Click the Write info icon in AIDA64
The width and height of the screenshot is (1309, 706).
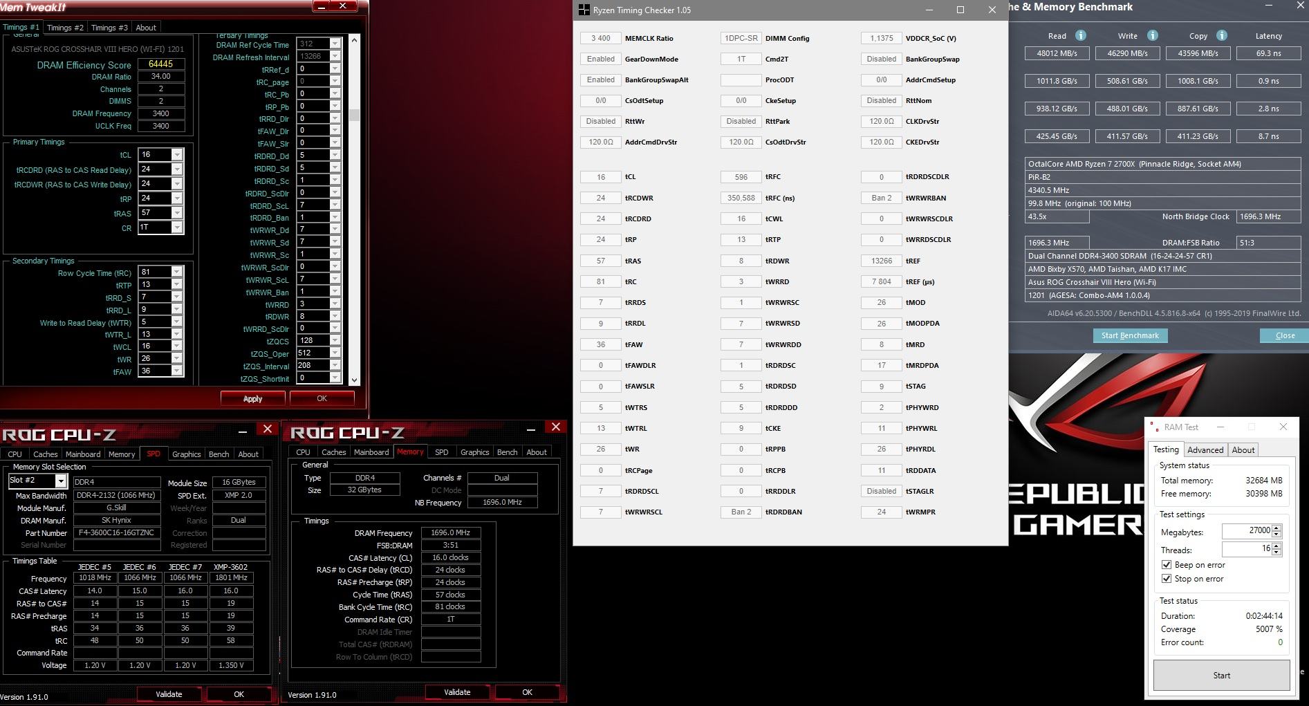1152,35
